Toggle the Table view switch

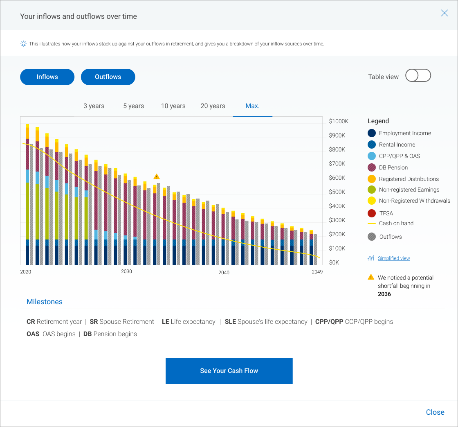pos(418,76)
